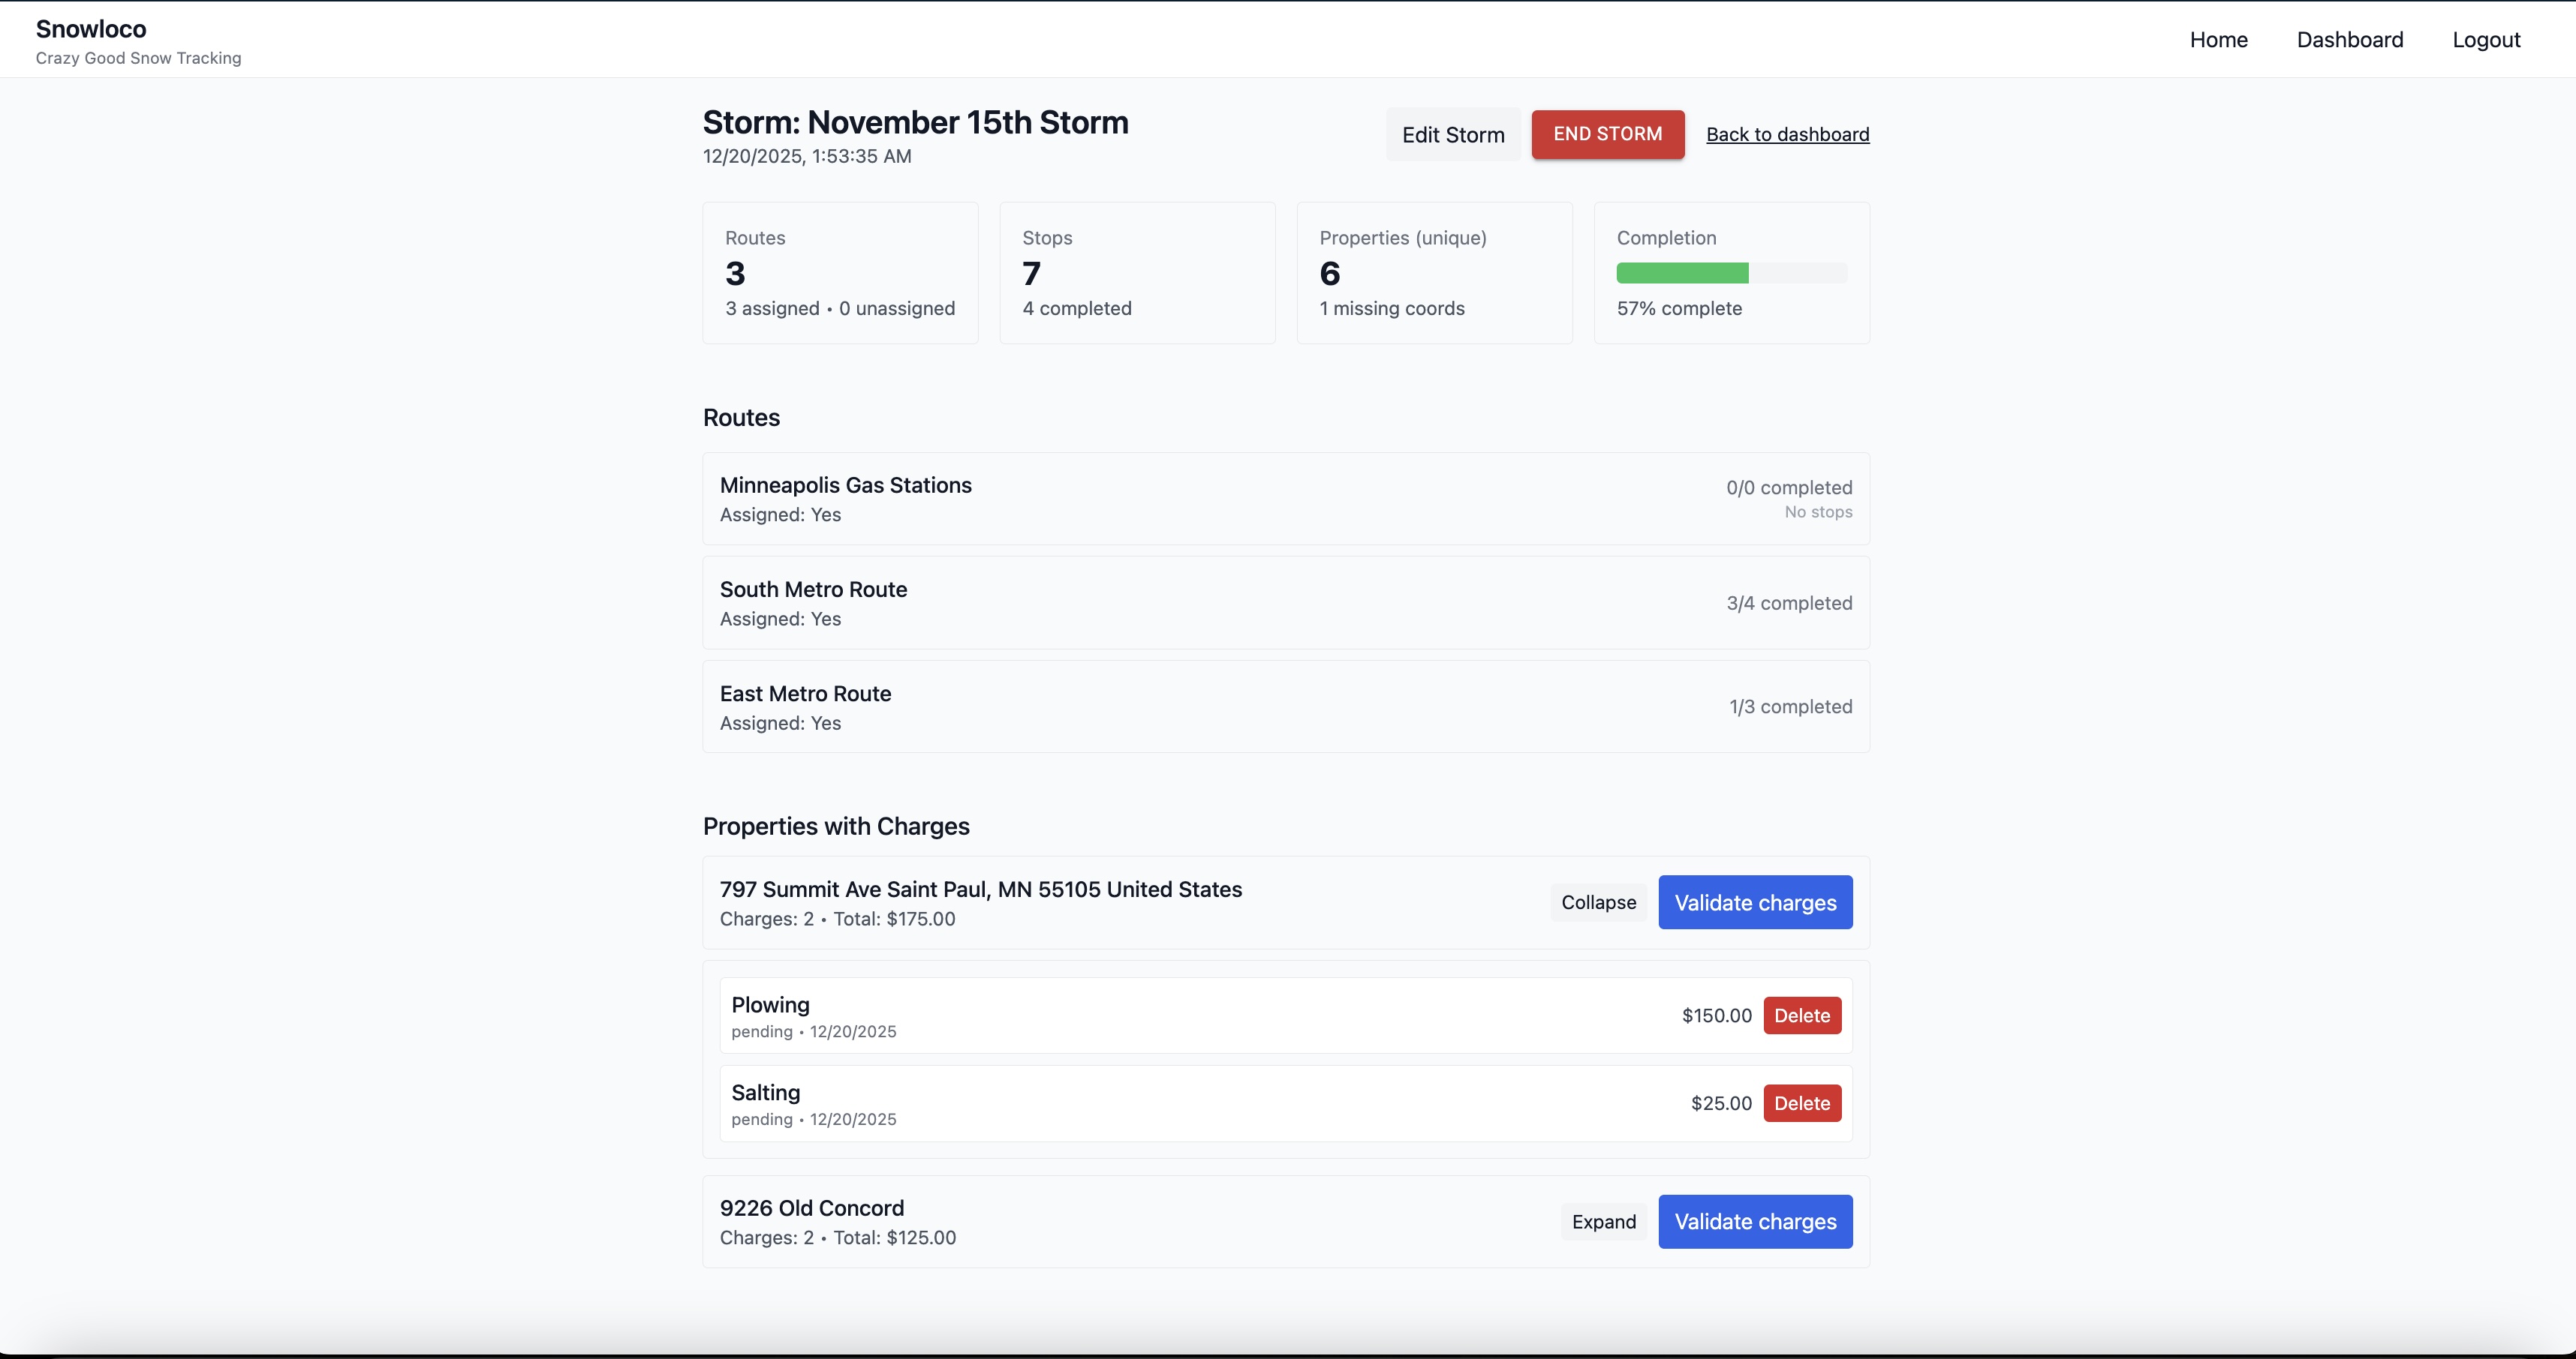This screenshot has height=1359, width=2576.
Task: Click the Properties (unique) stat card
Action: point(1434,271)
